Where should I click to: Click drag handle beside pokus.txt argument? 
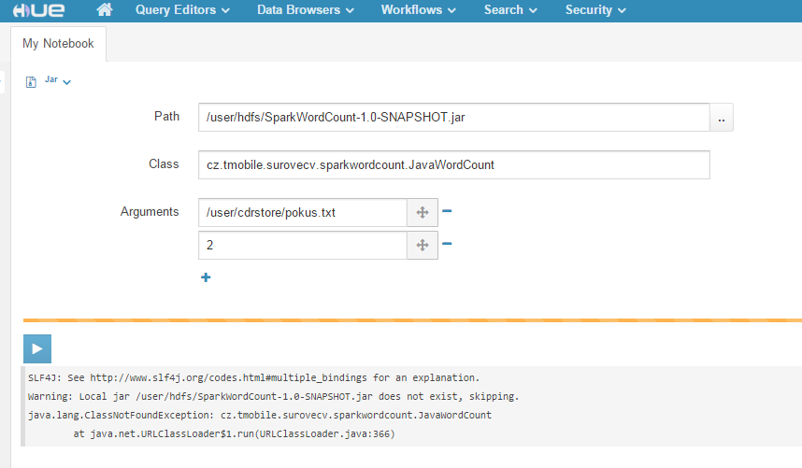click(422, 213)
